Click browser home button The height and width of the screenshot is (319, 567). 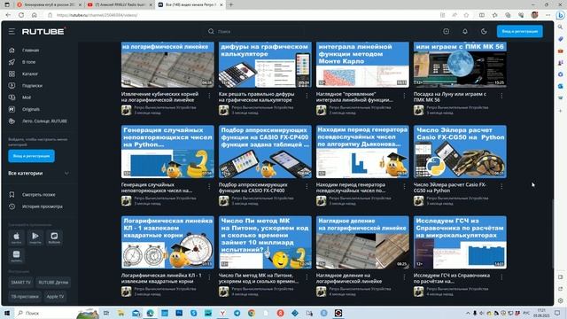point(35,15)
